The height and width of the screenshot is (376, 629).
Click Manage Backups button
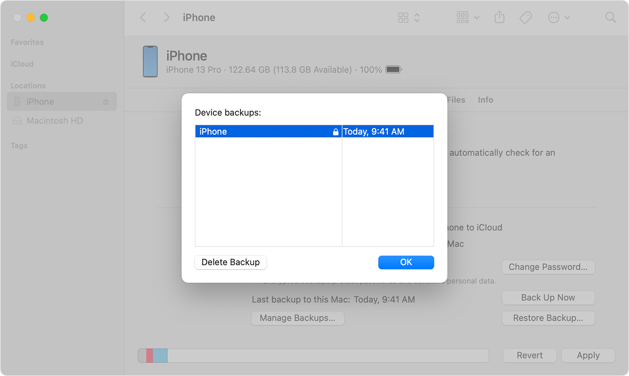(x=298, y=318)
